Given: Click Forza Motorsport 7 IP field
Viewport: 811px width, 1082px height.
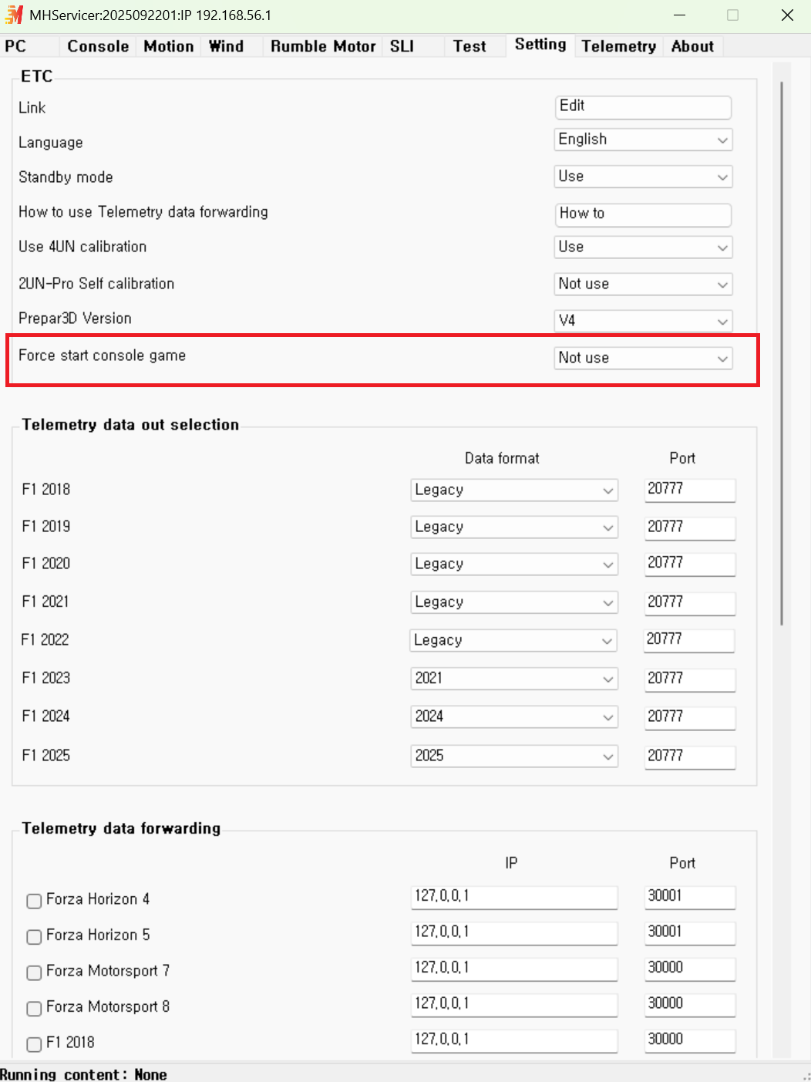Looking at the screenshot, I should [515, 968].
